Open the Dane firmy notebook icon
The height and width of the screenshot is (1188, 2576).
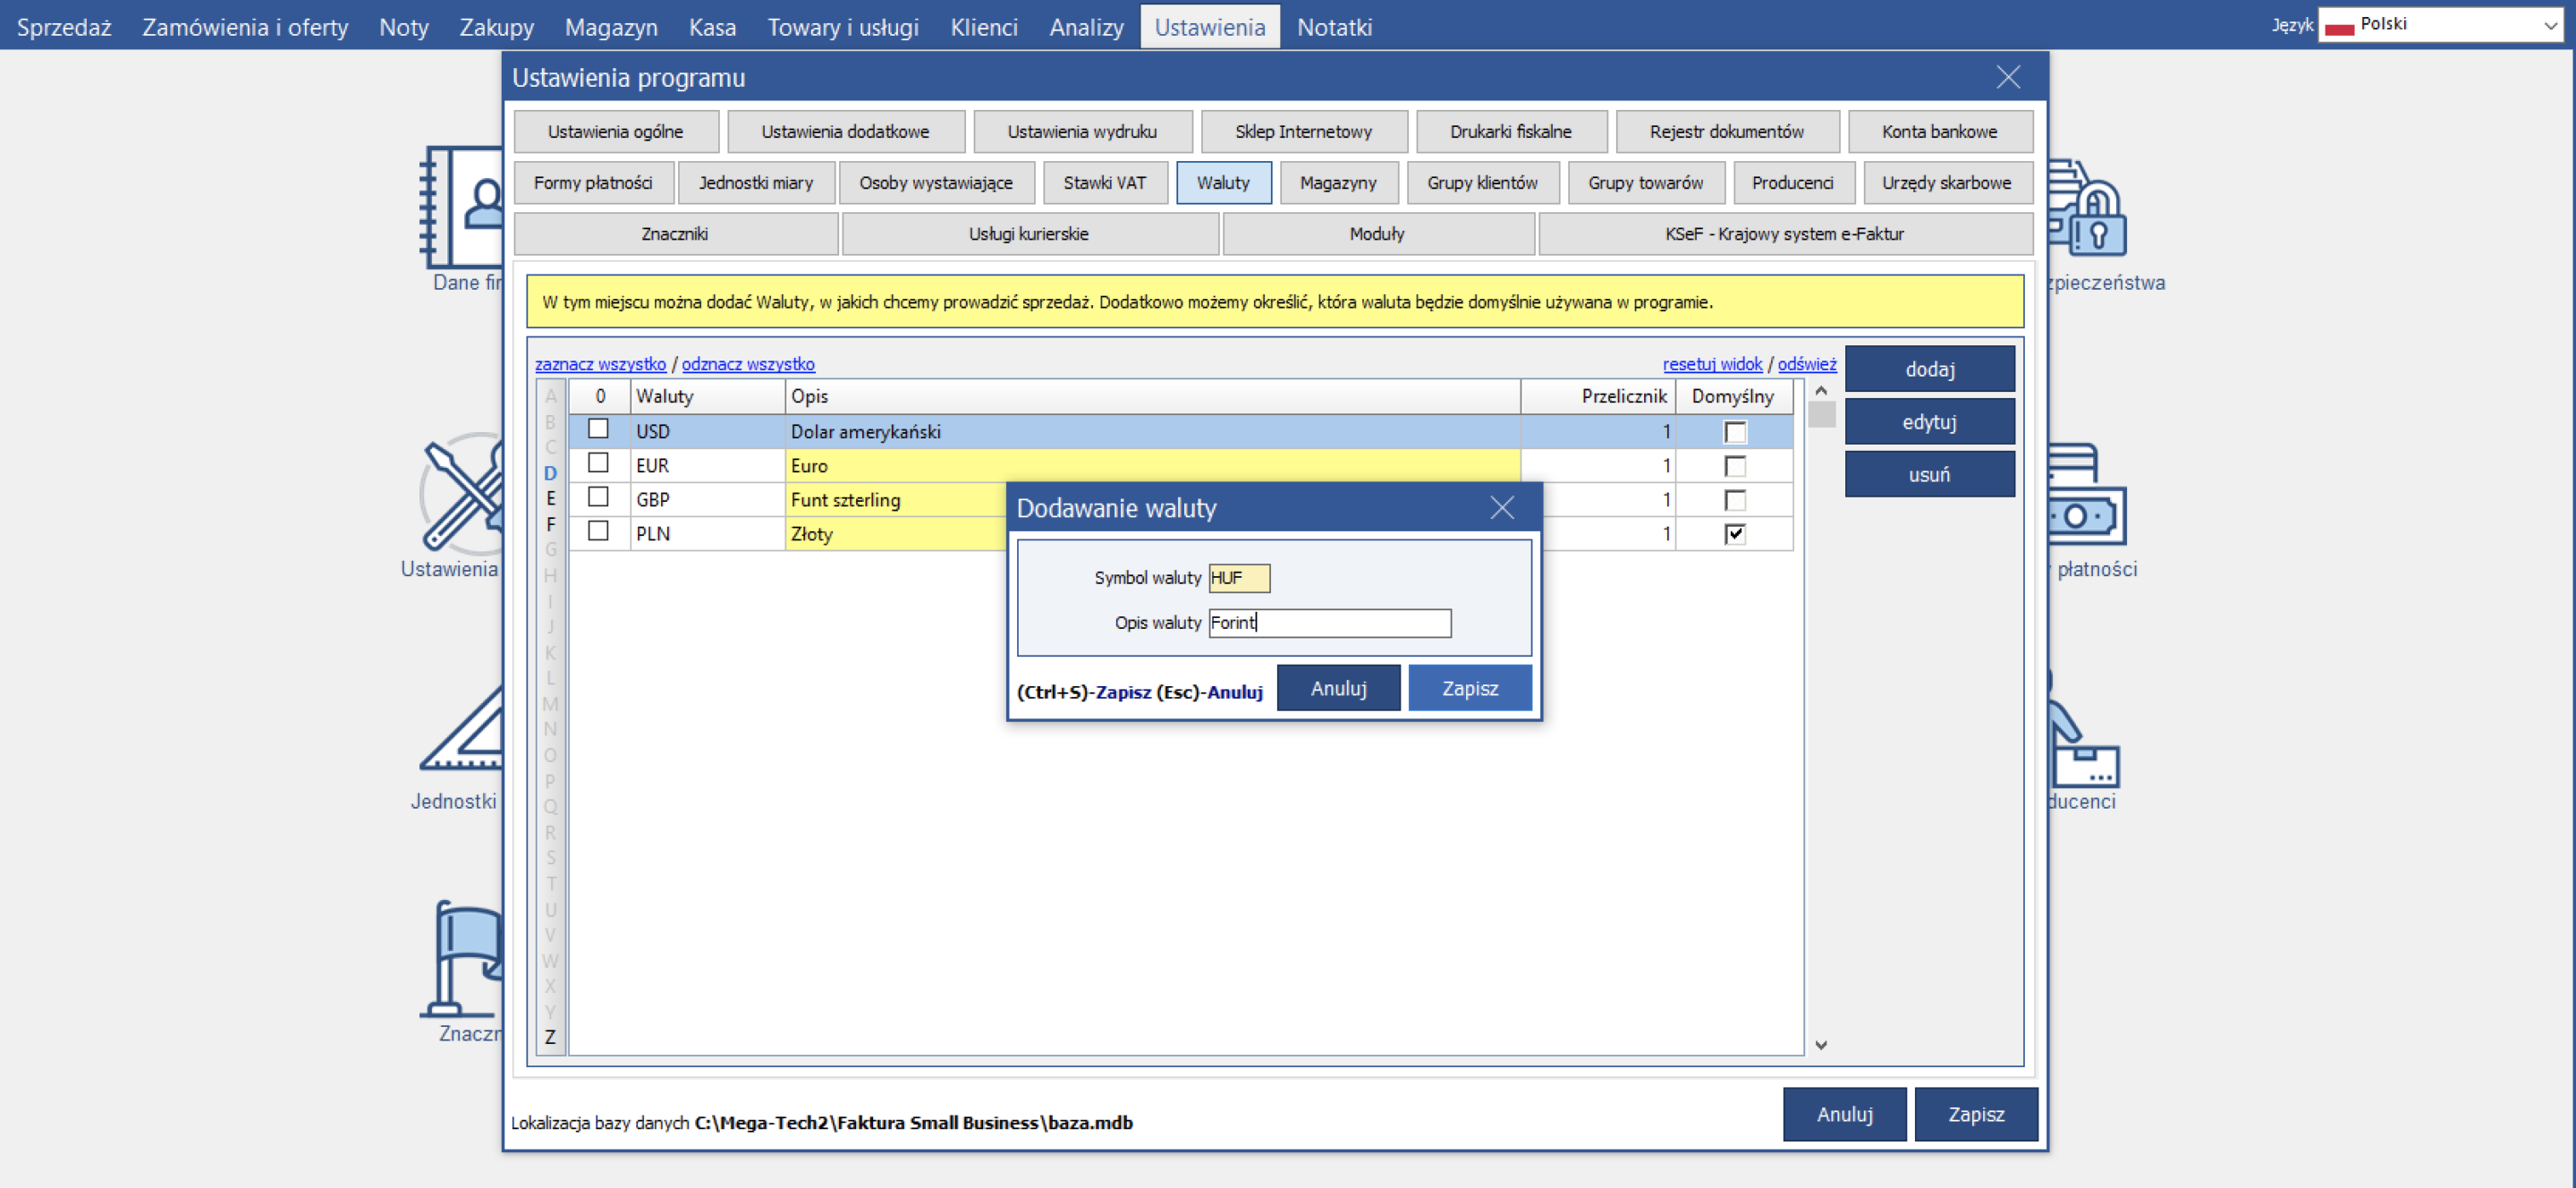point(462,207)
